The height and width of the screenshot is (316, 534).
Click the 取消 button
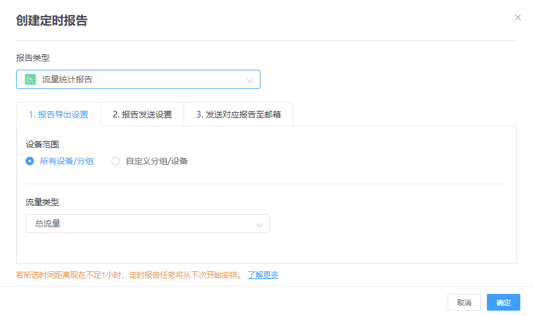[464, 302]
